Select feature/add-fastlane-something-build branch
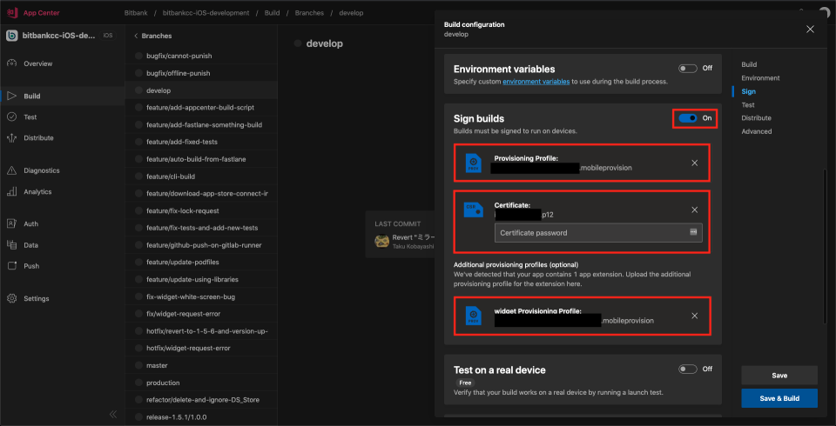Screen dimensions: 836x426 tap(201, 124)
